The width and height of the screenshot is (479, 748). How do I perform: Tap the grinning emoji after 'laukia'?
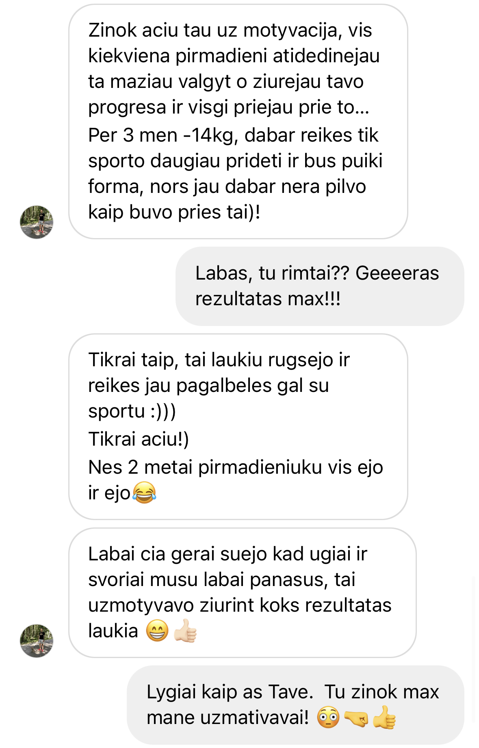(x=157, y=631)
